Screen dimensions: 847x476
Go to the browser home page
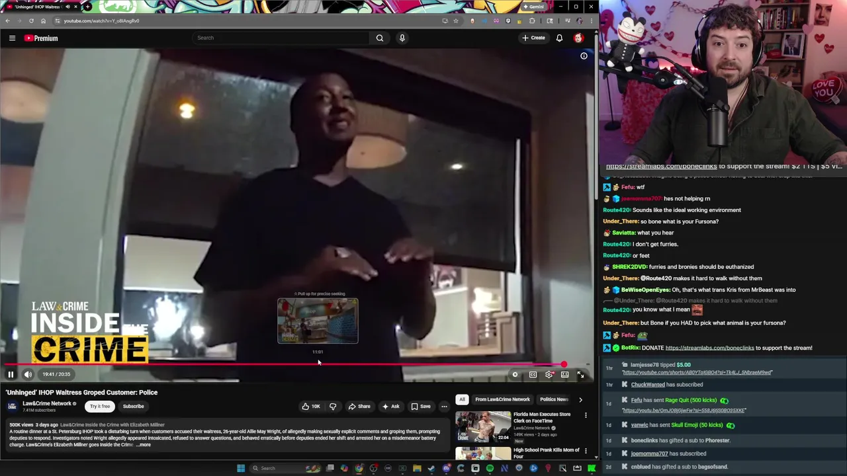[x=43, y=20]
